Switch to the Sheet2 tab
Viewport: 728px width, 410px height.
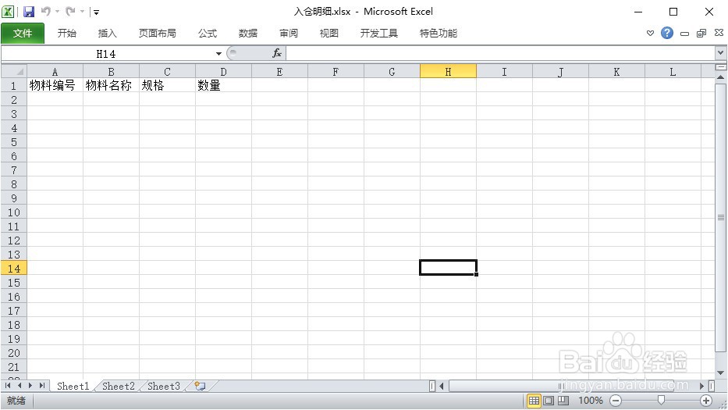[x=119, y=386]
